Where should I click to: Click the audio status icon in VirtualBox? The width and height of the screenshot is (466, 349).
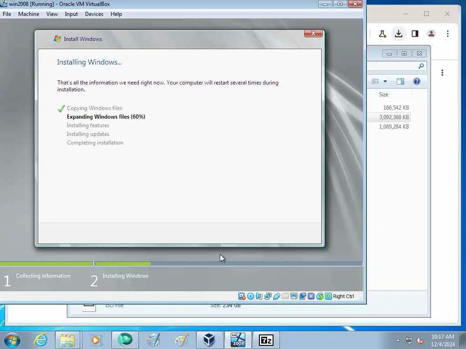(x=259, y=296)
